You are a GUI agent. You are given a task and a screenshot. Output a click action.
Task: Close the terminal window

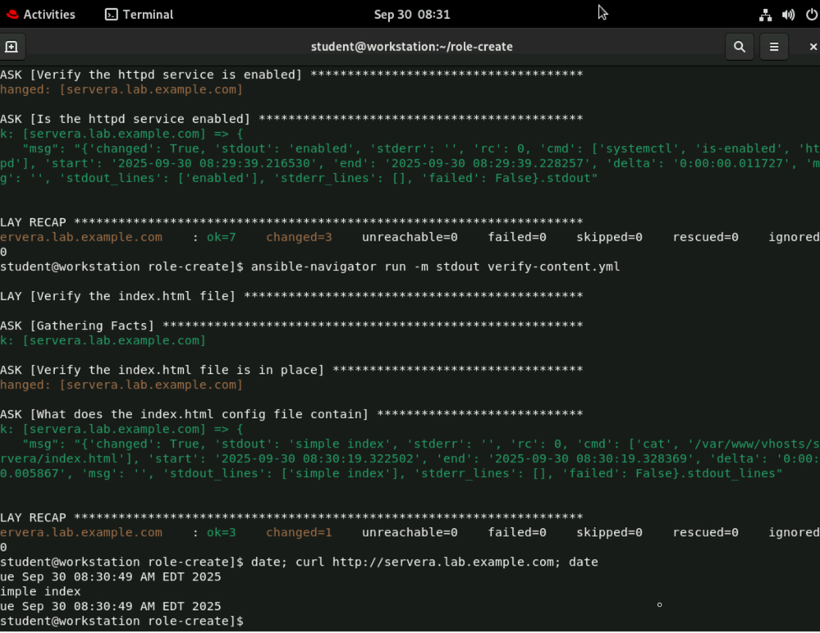[x=813, y=47]
